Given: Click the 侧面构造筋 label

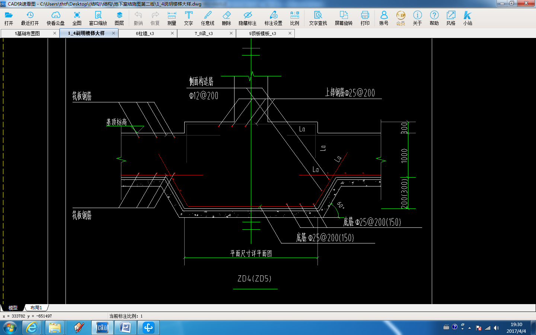Looking at the screenshot, I should [201, 81].
